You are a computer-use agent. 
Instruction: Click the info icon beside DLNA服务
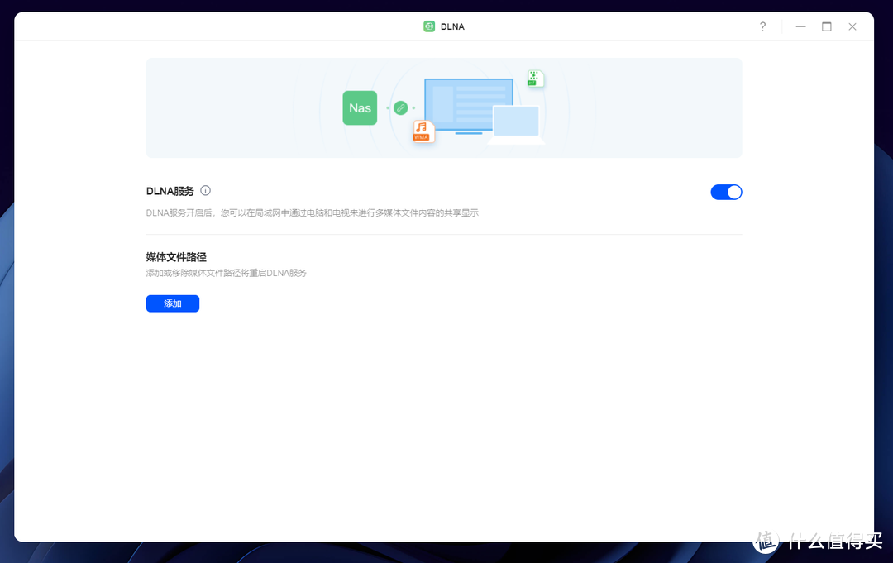tap(204, 190)
